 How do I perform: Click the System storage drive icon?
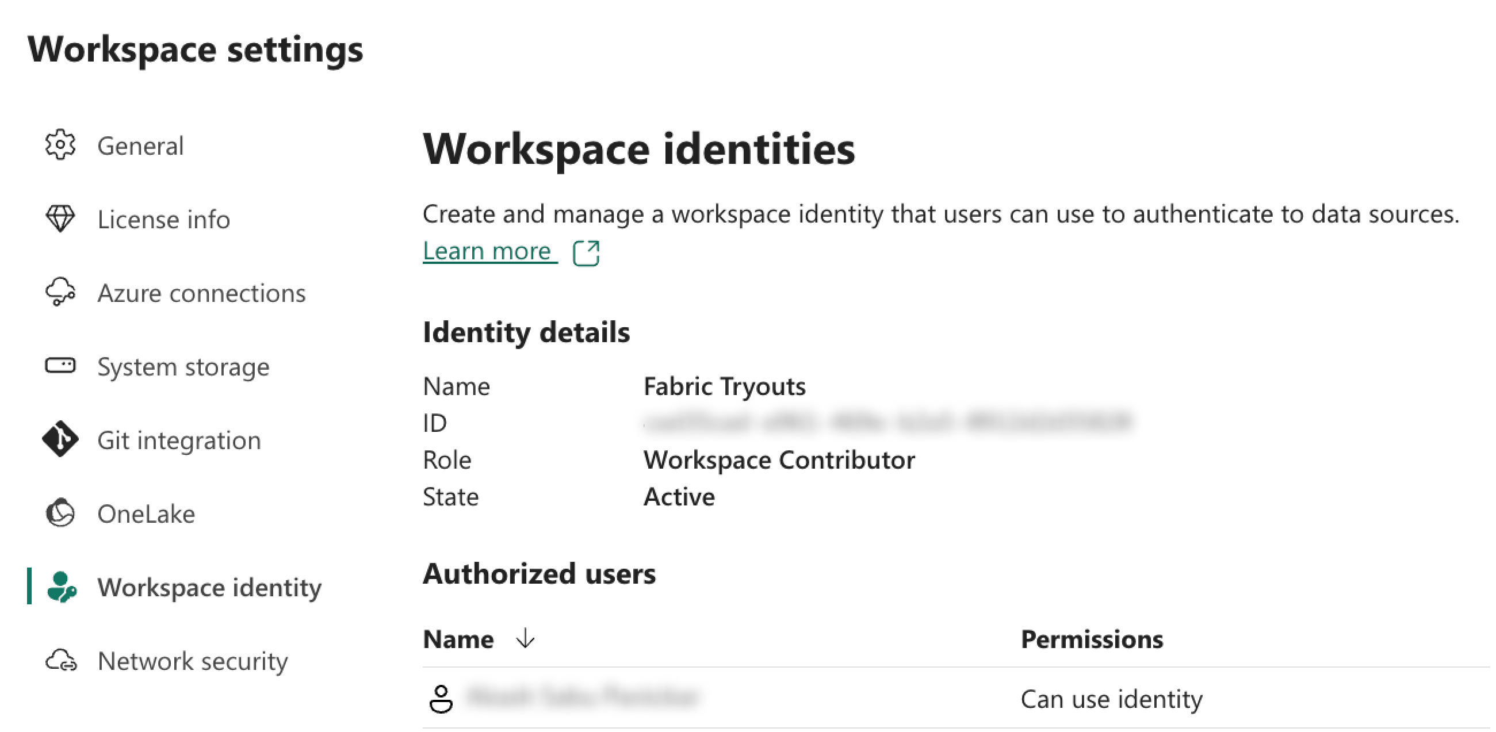coord(60,366)
